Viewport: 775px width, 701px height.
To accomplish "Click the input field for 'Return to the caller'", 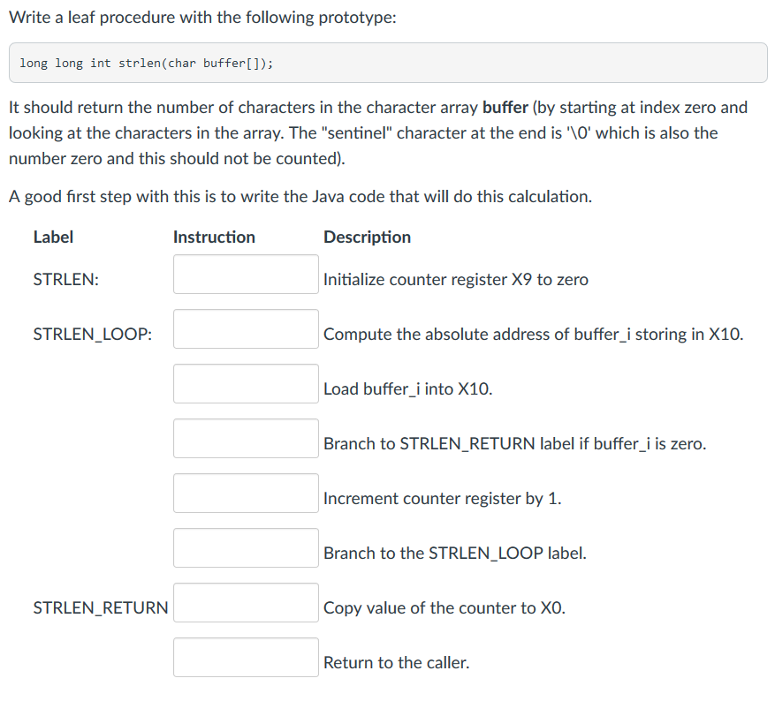I will click(246, 658).
